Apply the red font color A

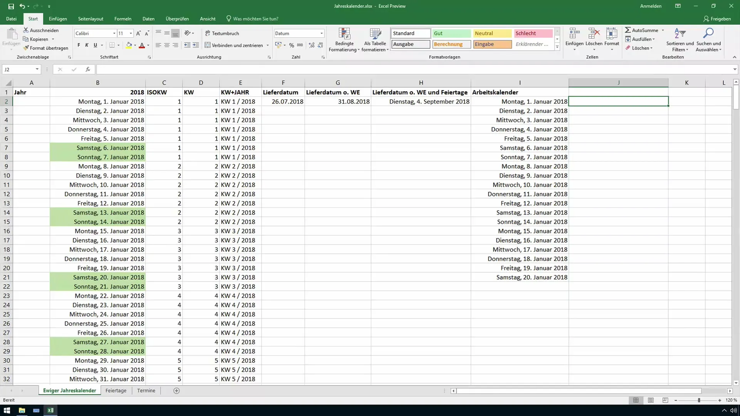pos(142,45)
